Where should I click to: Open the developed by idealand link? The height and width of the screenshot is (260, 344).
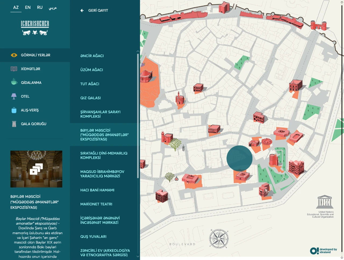tap(324, 250)
